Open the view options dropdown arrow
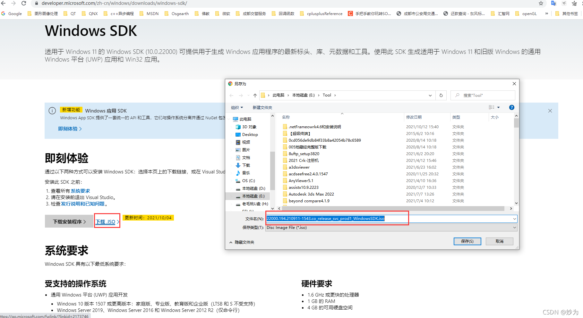The image size is (583, 318). click(x=498, y=107)
